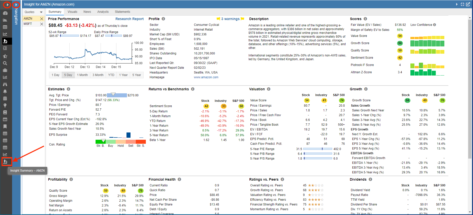
Task: Open the binoculars icon in sidebar
Action: 5,84
